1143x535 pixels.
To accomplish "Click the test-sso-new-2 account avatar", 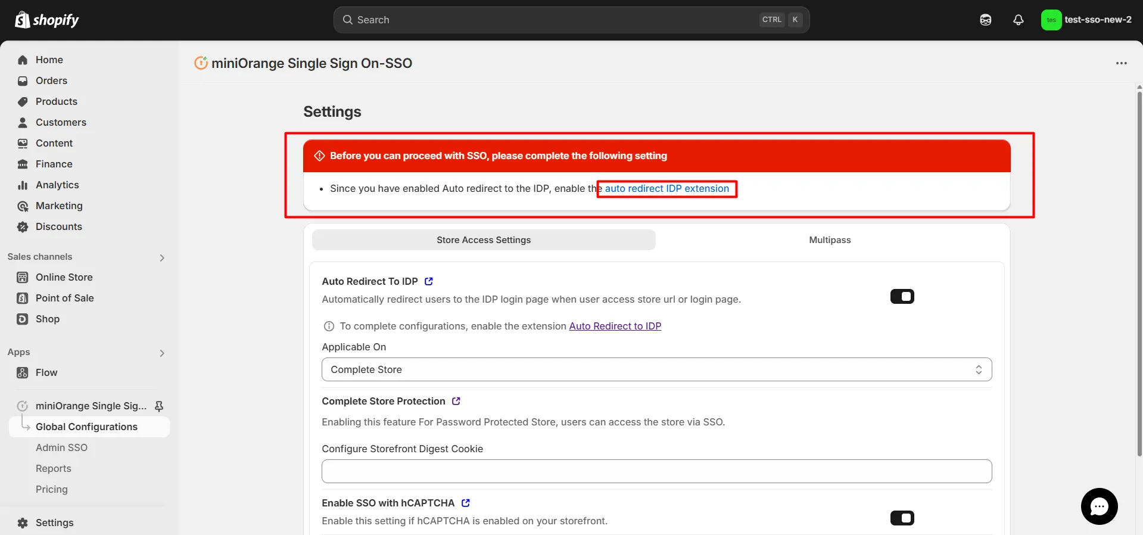I will point(1051,20).
